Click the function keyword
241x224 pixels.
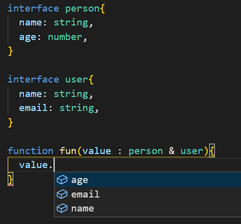coord(30,151)
